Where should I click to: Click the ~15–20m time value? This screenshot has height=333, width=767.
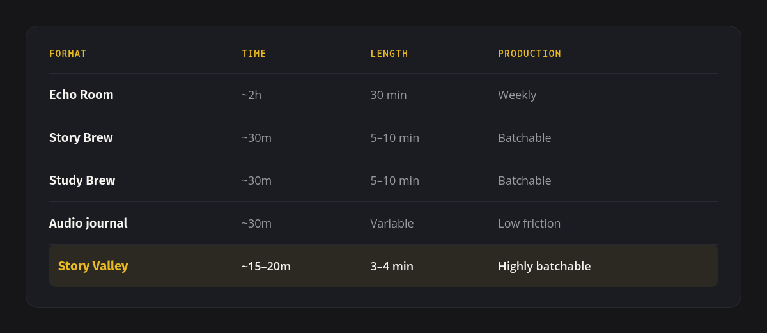pyautogui.click(x=266, y=266)
